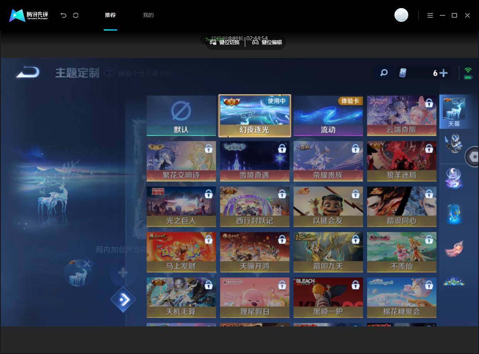Open the hamburger menu in the title bar

tap(430, 15)
